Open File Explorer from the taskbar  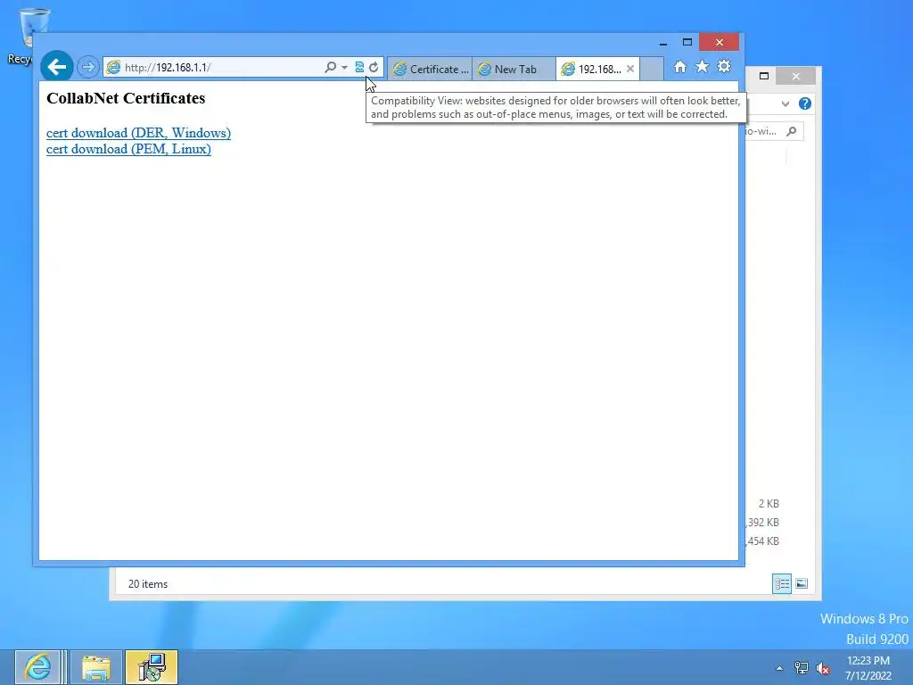96,667
